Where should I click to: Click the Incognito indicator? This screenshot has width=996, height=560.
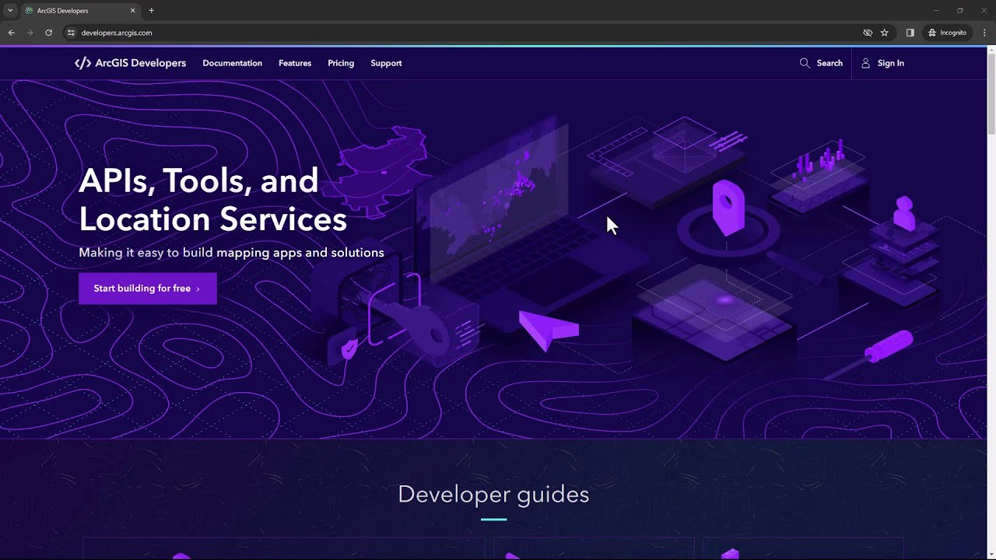pyautogui.click(x=947, y=33)
